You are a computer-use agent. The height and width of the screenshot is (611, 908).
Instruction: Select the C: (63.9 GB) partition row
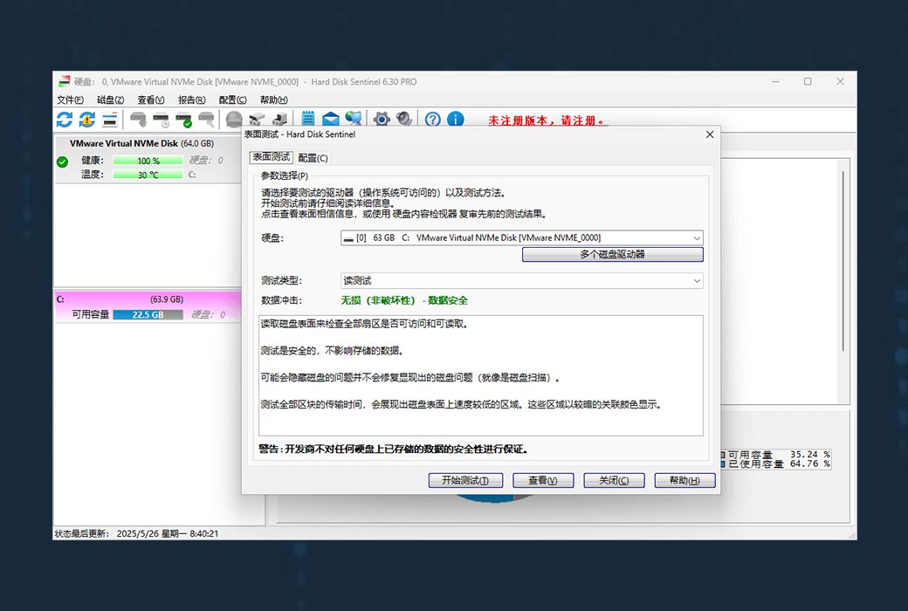(147, 307)
